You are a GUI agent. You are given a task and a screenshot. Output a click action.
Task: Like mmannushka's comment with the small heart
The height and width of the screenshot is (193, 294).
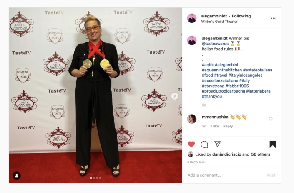pyautogui.click(x=271, y=119)
